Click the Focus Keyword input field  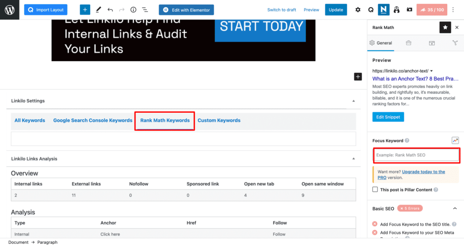pyautogui.click(x=416, y=155)
